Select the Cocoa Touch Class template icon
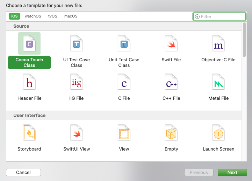 [29, 43]
